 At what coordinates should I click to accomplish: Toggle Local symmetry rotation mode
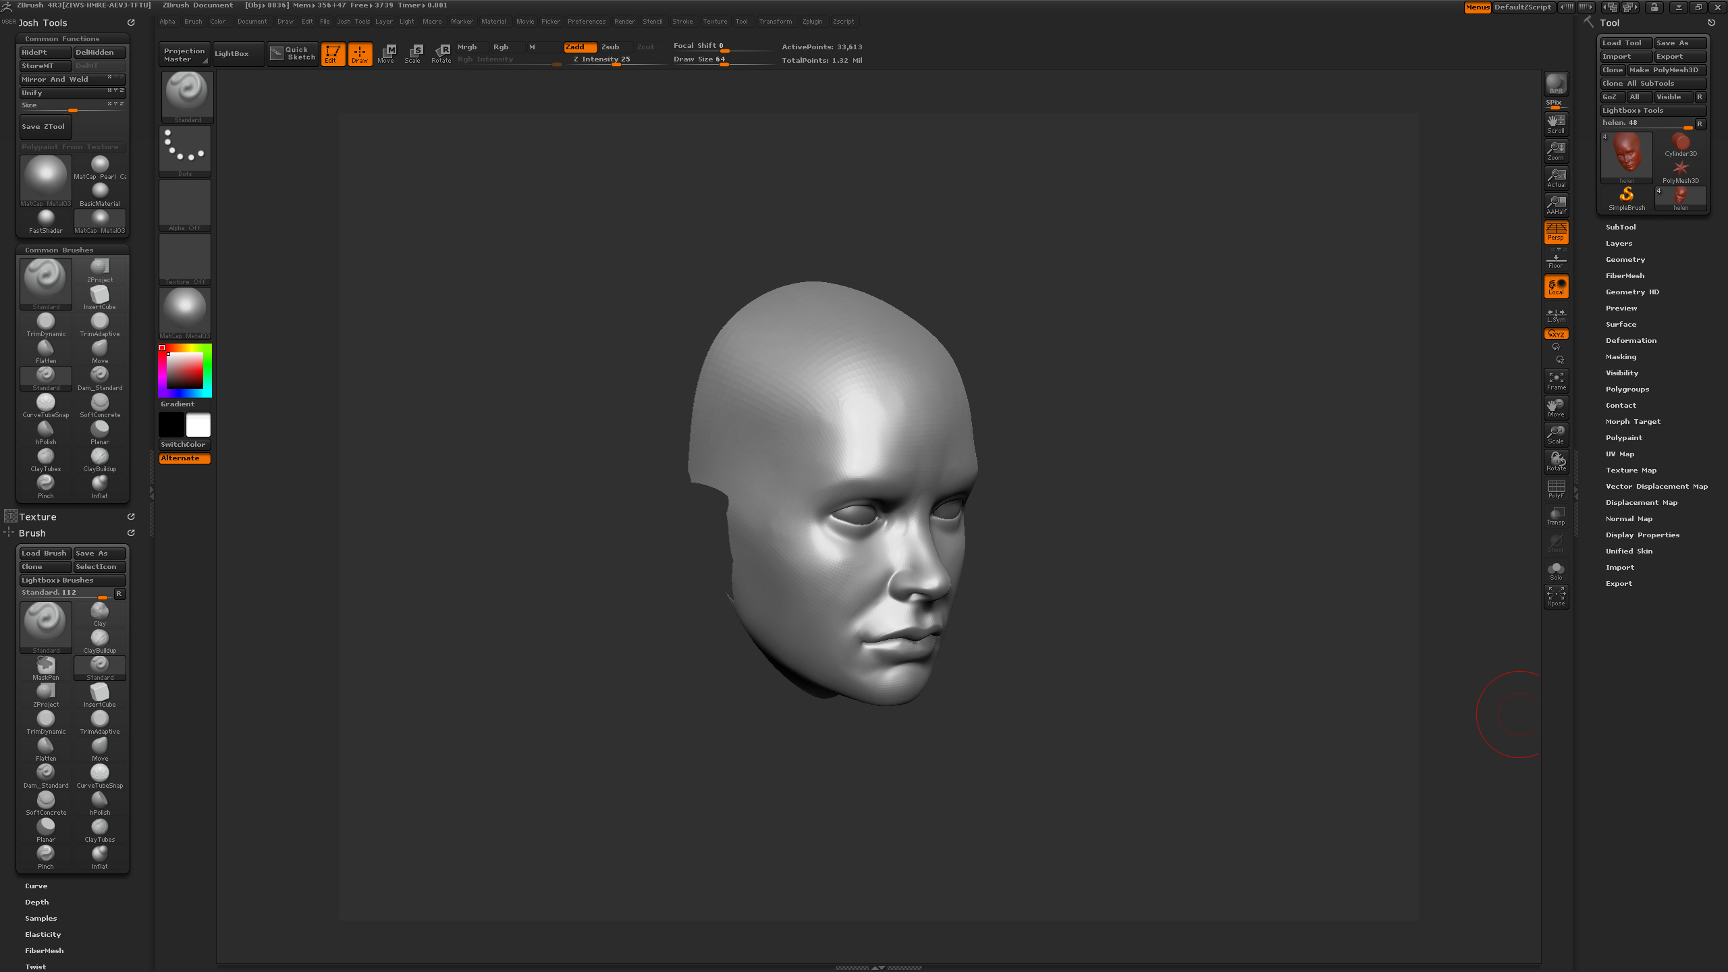1556,286
